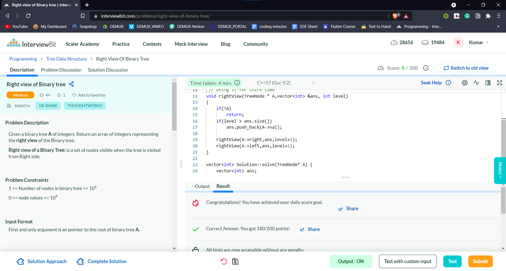Share the daily score goal achievement
The image size is (506, 271).
coord(348,209)
